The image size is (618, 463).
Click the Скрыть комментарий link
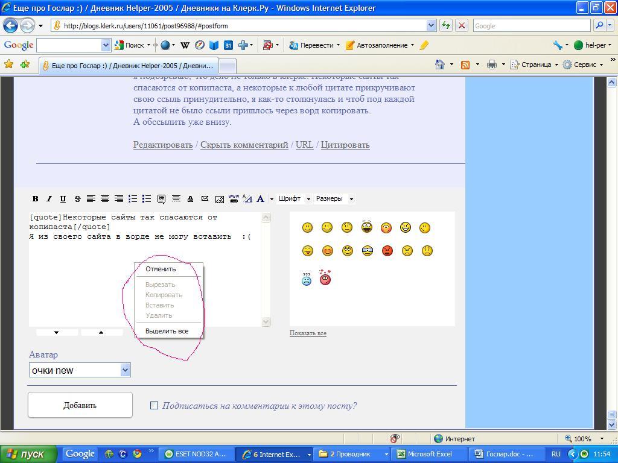[x=244, y=145]
